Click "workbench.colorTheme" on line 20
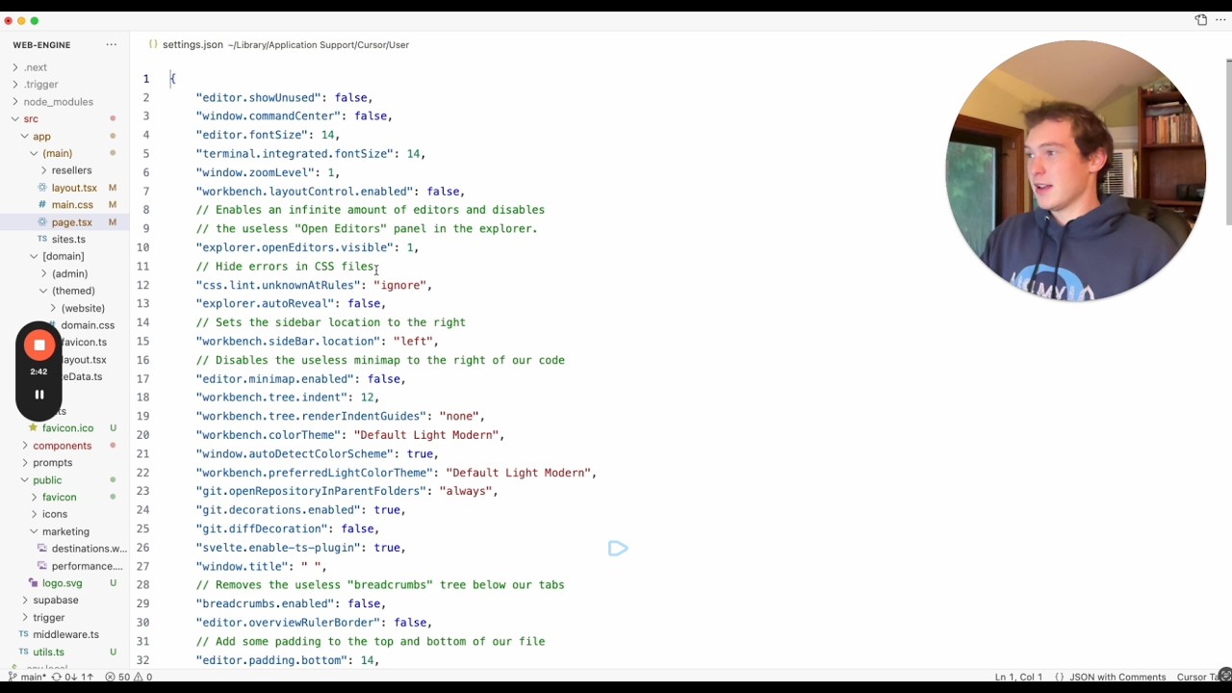Screen dimensions: 1232x693 [268, 435]
